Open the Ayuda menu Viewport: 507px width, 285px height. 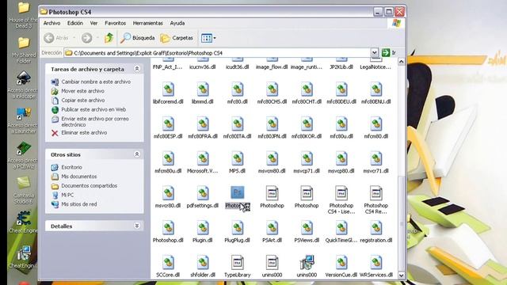[x=177, y=23]
